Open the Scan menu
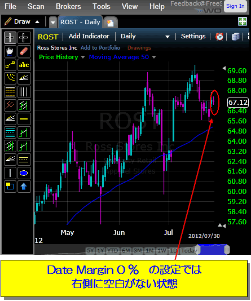251x301 pixels. tap(36, 7)
